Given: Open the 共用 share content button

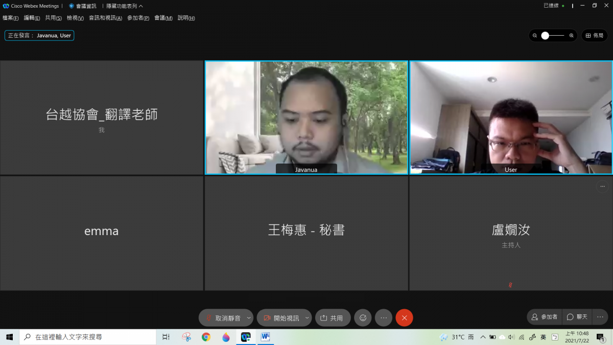Looking at the screenshot, I should pyautogui.click(x=333, y=318).
